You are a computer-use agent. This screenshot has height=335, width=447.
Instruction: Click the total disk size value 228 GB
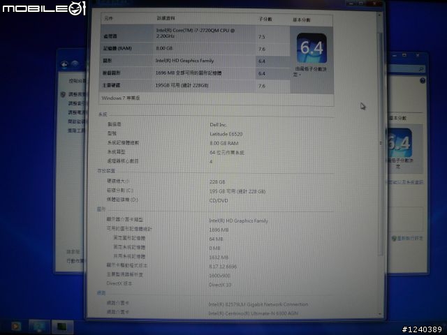217,181
